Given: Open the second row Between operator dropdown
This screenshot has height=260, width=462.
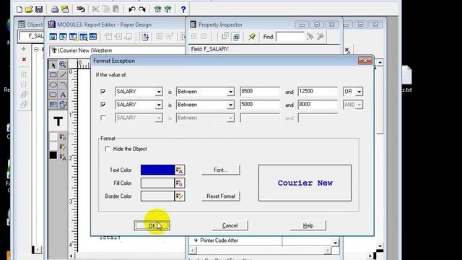Looking at the screenshot, I should (x=230, y=105).
